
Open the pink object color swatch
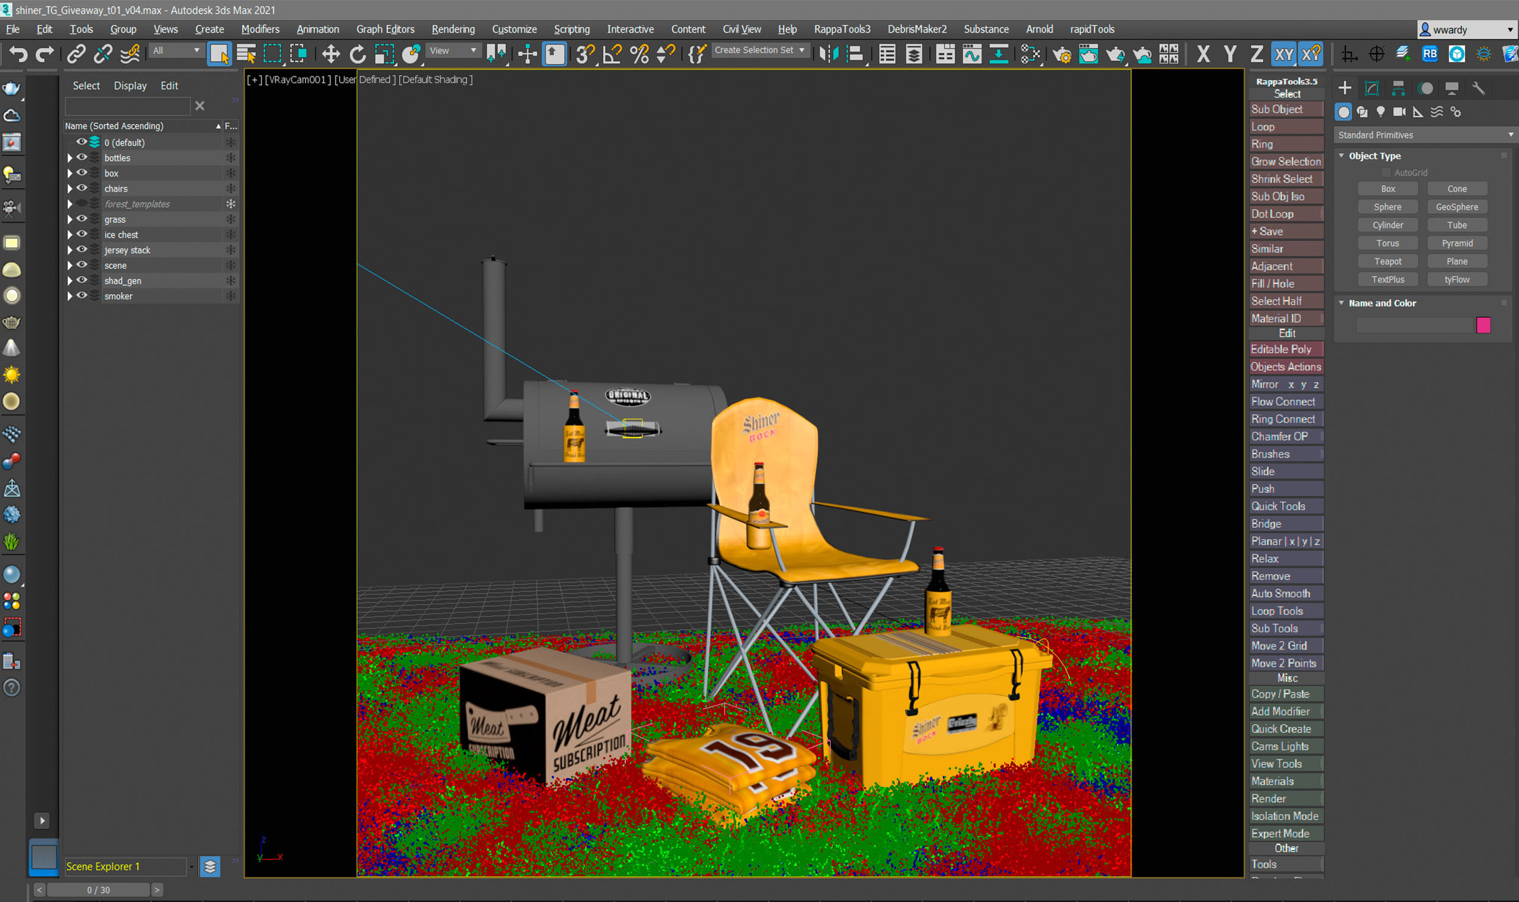pyautogui.click(x=1483, y=325)
